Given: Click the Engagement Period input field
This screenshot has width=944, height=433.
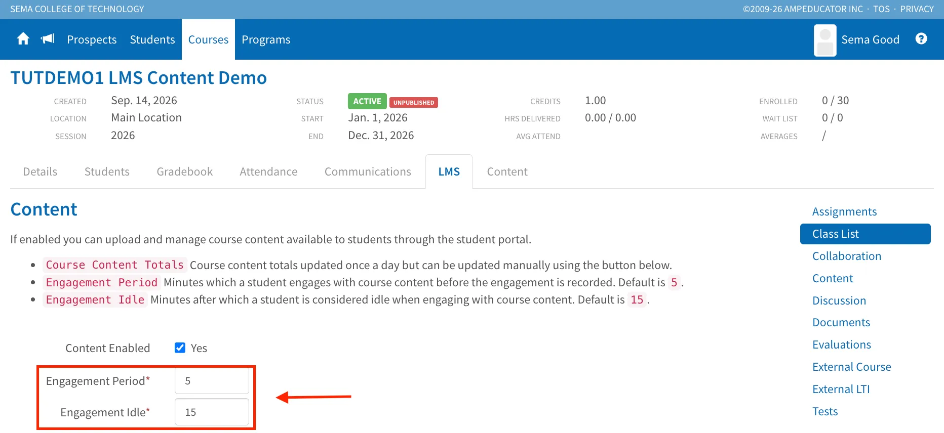Looking at the screenshot, I should point(212,380).
